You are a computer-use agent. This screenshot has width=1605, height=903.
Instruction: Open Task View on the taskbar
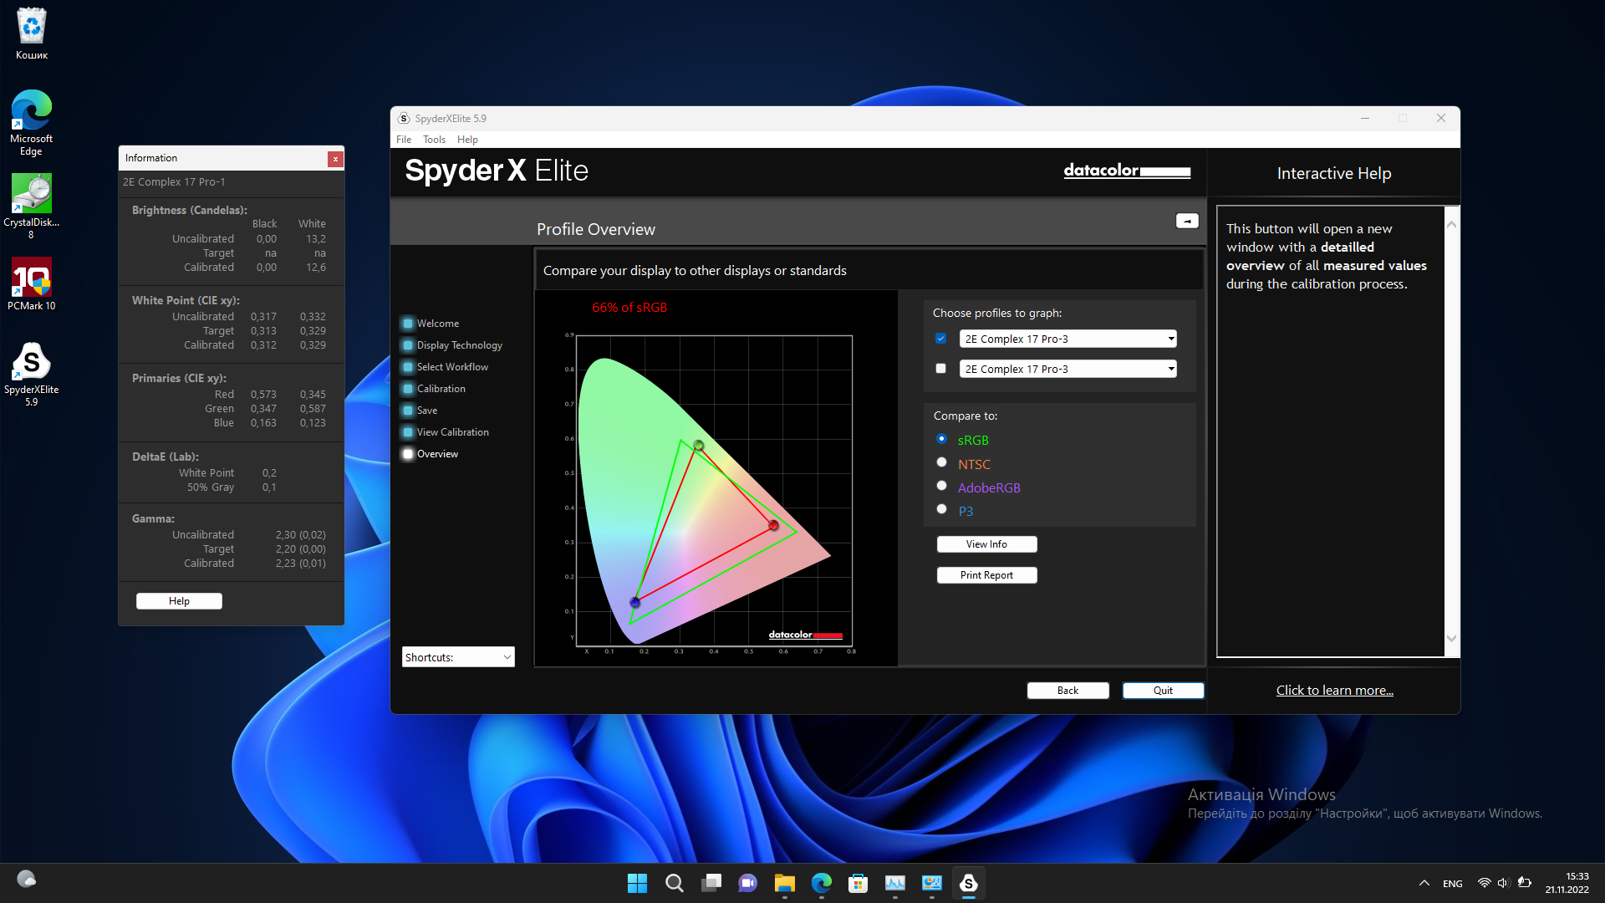coord(711,883)
